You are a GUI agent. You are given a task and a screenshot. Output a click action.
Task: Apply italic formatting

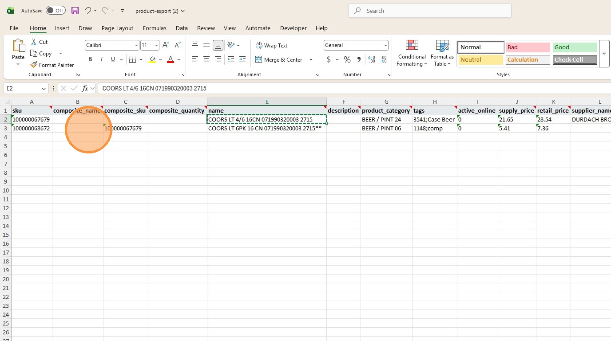pyautogui.click(x=101, y=59)
